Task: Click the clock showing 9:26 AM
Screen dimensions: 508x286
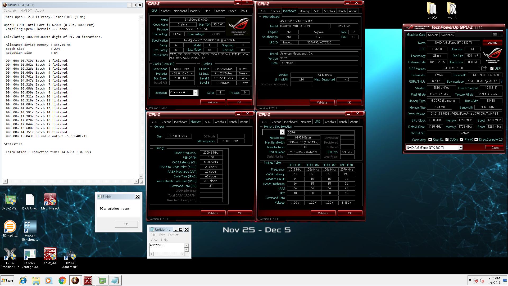Action: pos(494,278)
